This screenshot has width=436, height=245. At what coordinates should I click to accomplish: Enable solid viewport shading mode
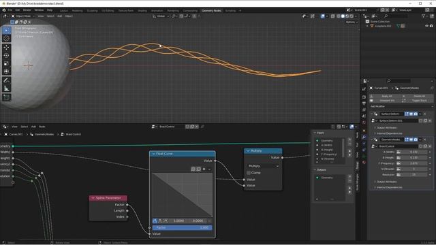pos(343,16)
